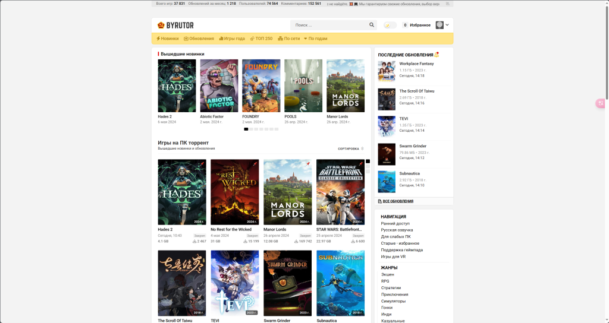
Task: Expand the По годам dropdown menu
Action: pyautogui.click(x=315, y=39)
